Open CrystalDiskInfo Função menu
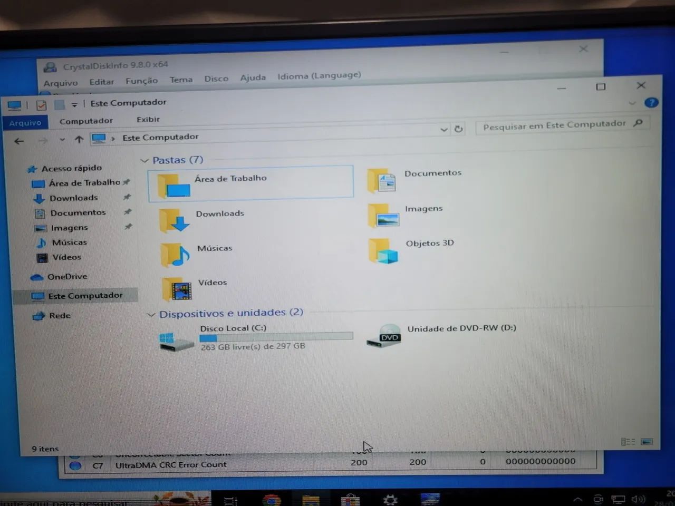 point(141,81)
